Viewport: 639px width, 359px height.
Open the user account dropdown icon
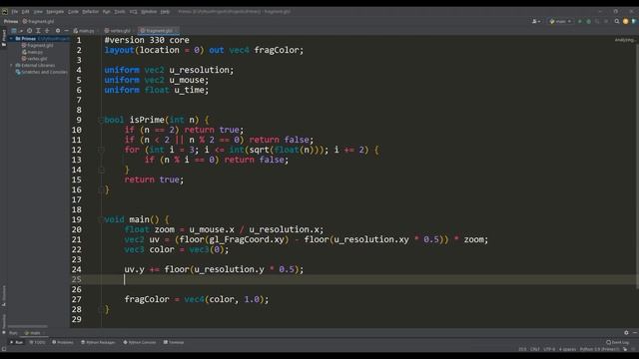point(536,21)
